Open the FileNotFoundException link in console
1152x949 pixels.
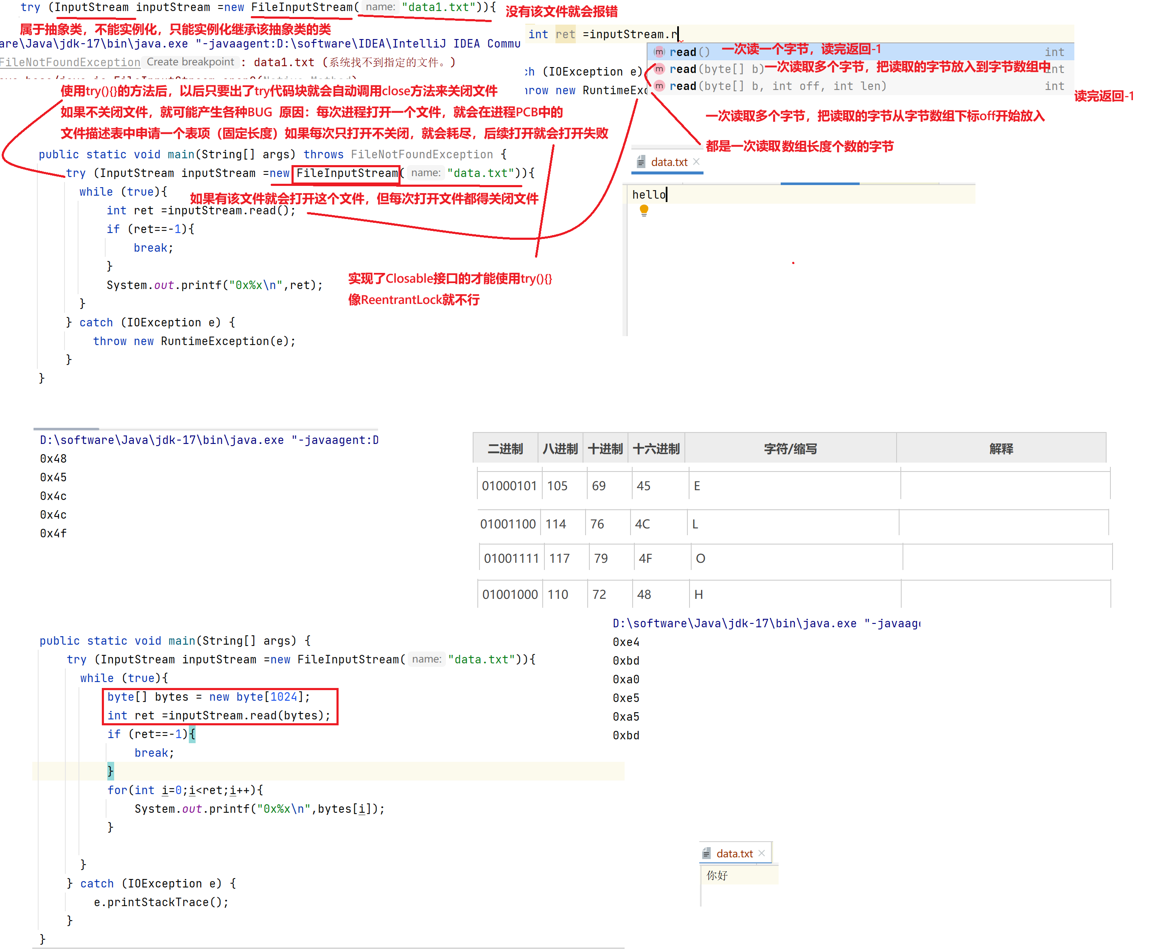(x=70, y=62)
